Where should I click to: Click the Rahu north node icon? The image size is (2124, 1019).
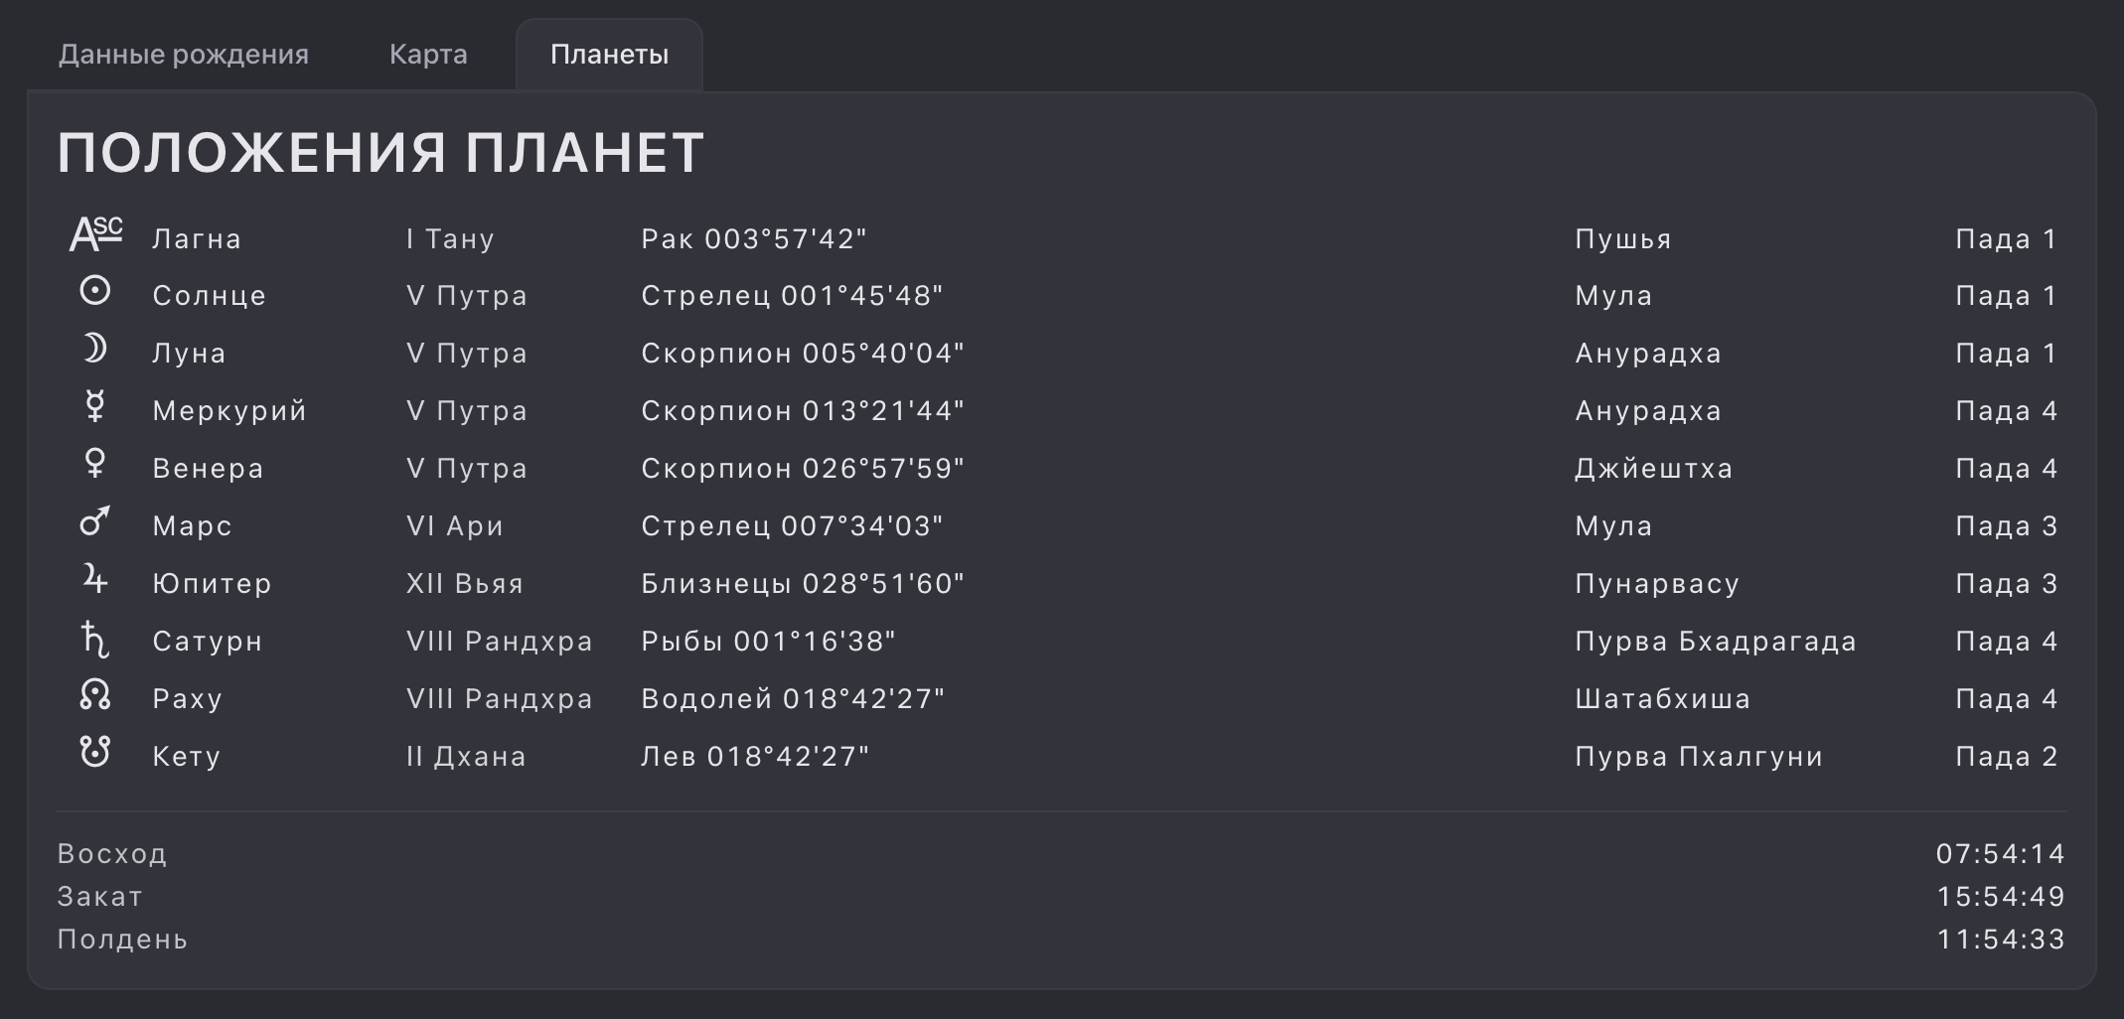click(x=95, y=694)
